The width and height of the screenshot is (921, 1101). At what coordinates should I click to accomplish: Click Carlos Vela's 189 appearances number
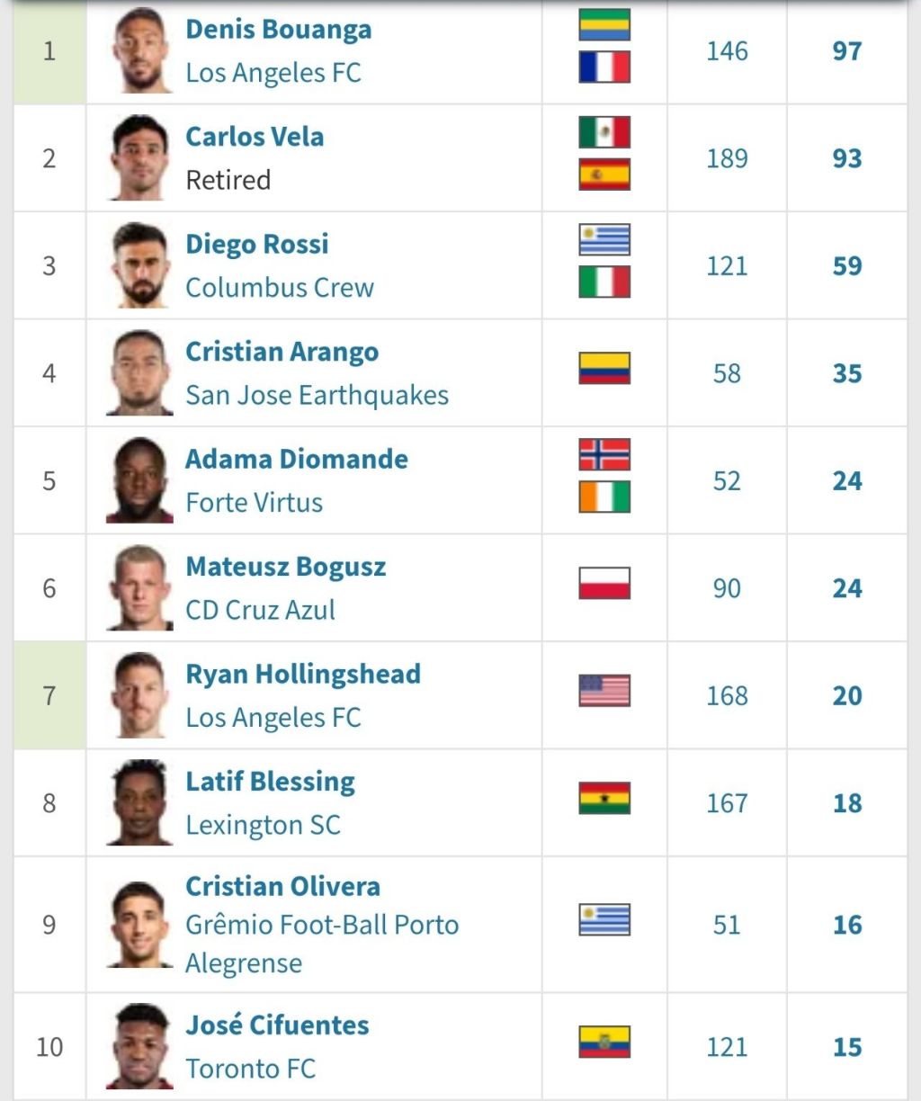[727, 158]
